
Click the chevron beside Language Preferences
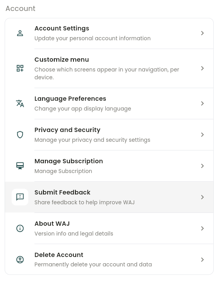(x=202, y=104)
